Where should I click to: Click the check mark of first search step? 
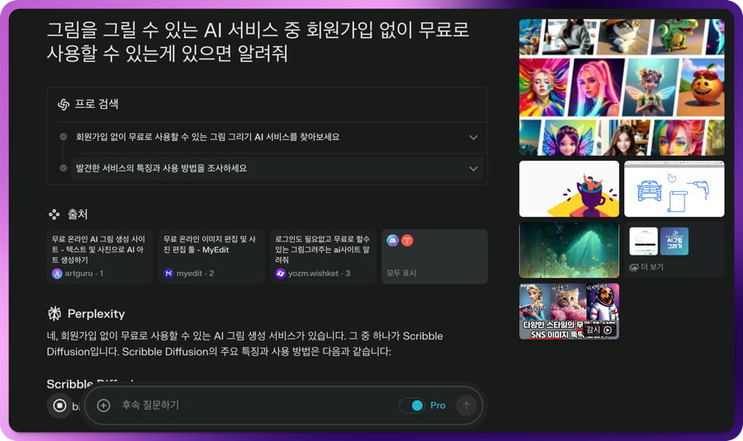(63, 137)
